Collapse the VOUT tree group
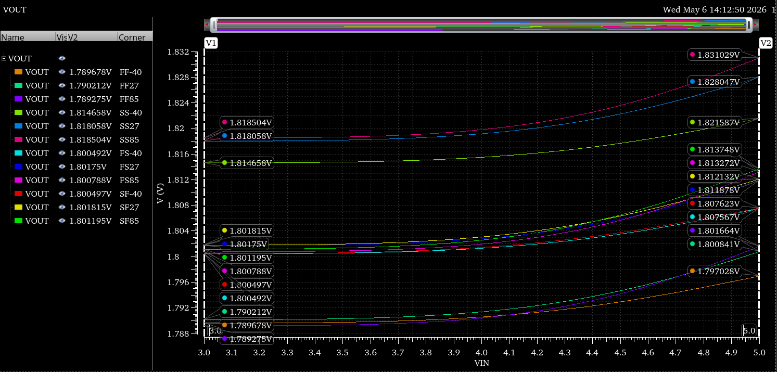The image size is (777, 372). coord(4,58)
